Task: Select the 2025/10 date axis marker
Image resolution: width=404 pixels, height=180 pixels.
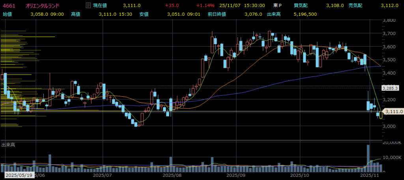Action: pyautogui.click(x=299, y=175)
